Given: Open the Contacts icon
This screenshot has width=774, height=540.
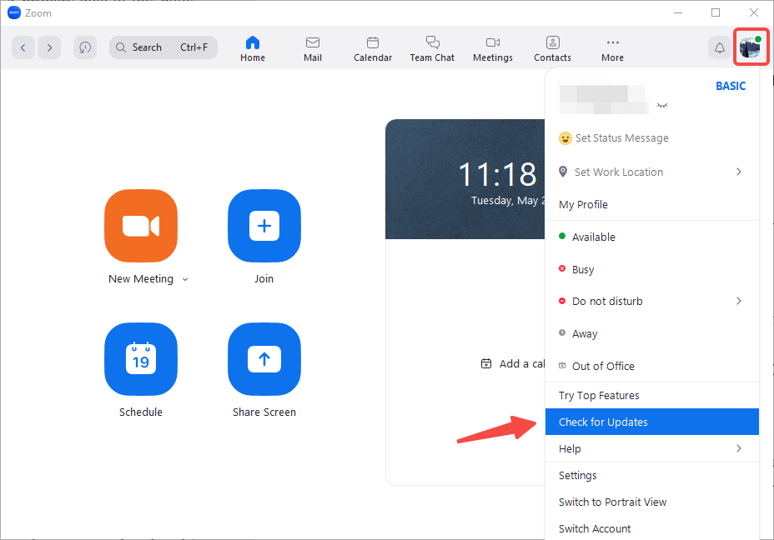Looking at the screenshot, I should (x=552, y=47).
